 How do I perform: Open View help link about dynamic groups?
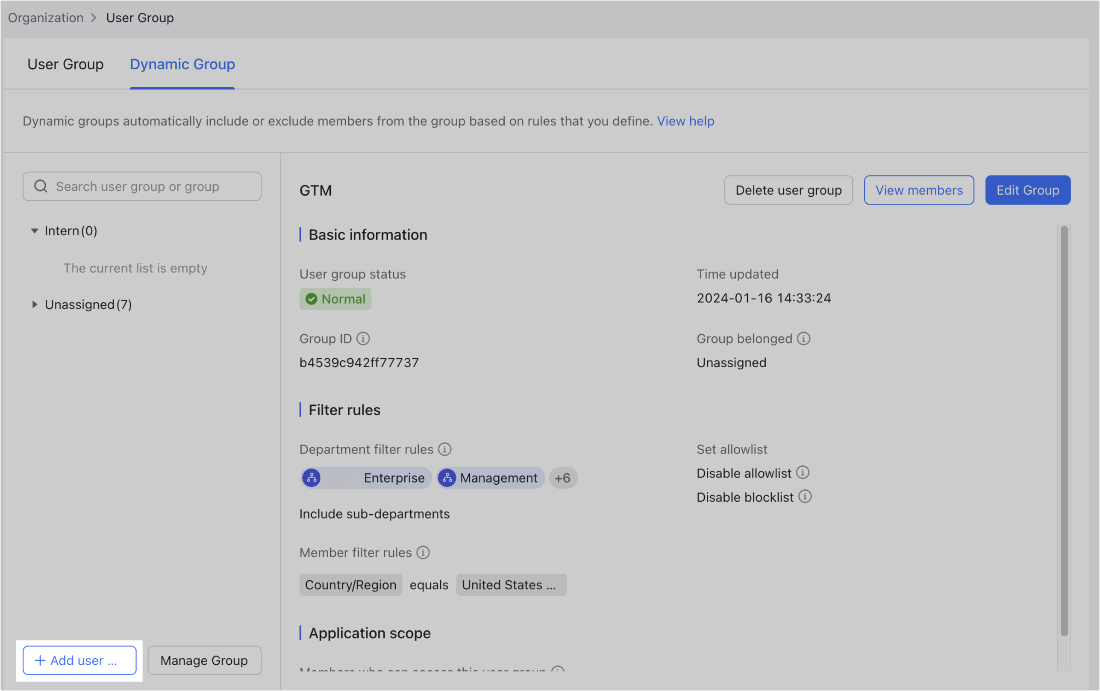(x=685, y=121)
